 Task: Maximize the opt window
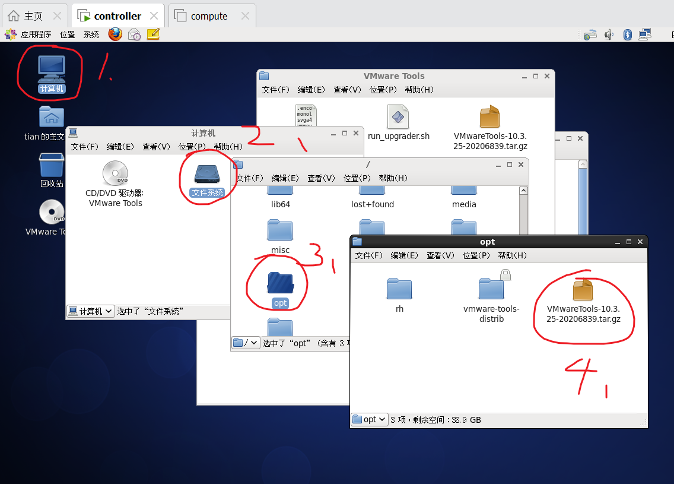(x=629, y=242)
